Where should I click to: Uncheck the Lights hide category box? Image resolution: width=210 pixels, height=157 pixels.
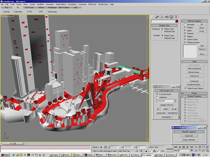(x=185, y=30)
